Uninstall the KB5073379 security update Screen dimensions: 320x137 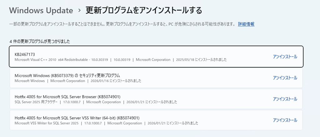[x=285, y=78]
